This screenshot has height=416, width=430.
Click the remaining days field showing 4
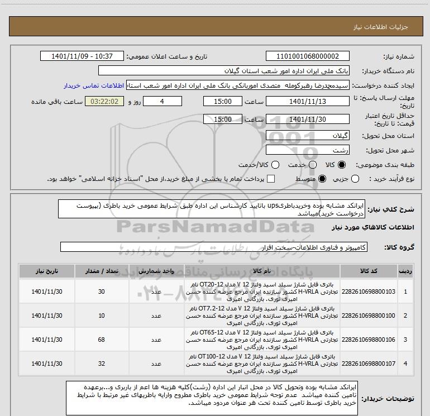click(163, 101)
